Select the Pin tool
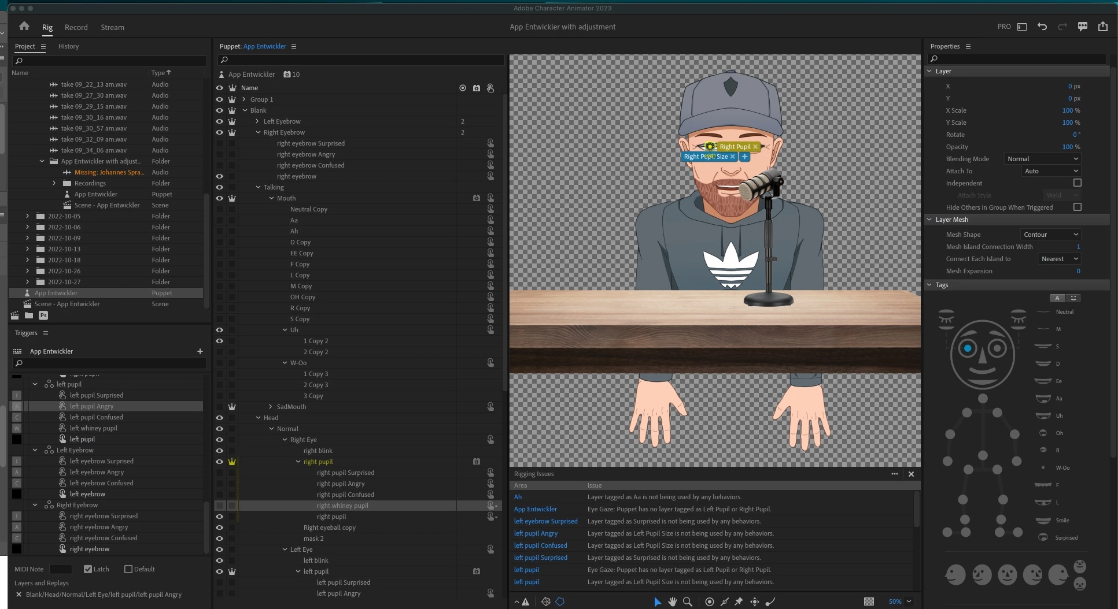 click(x=739, y=601)
